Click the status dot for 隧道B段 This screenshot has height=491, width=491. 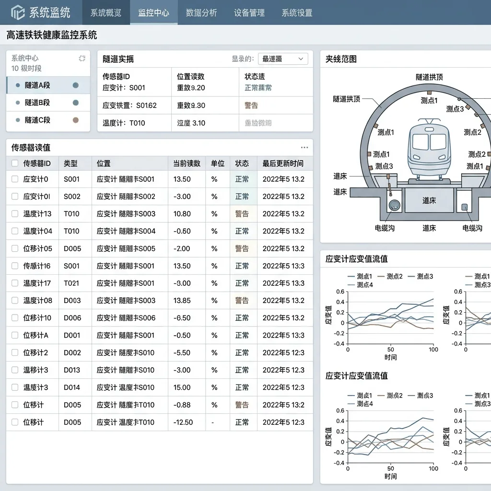[75, 103]
